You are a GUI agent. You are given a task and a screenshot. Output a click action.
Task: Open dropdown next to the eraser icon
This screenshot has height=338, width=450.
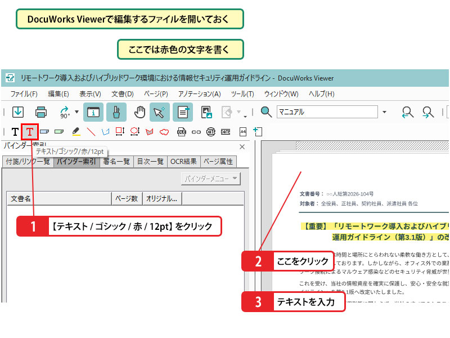[238, 112]
